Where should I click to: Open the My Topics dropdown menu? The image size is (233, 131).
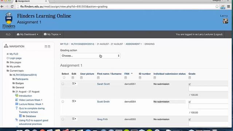pyautogui.click(x=52, y=34)
